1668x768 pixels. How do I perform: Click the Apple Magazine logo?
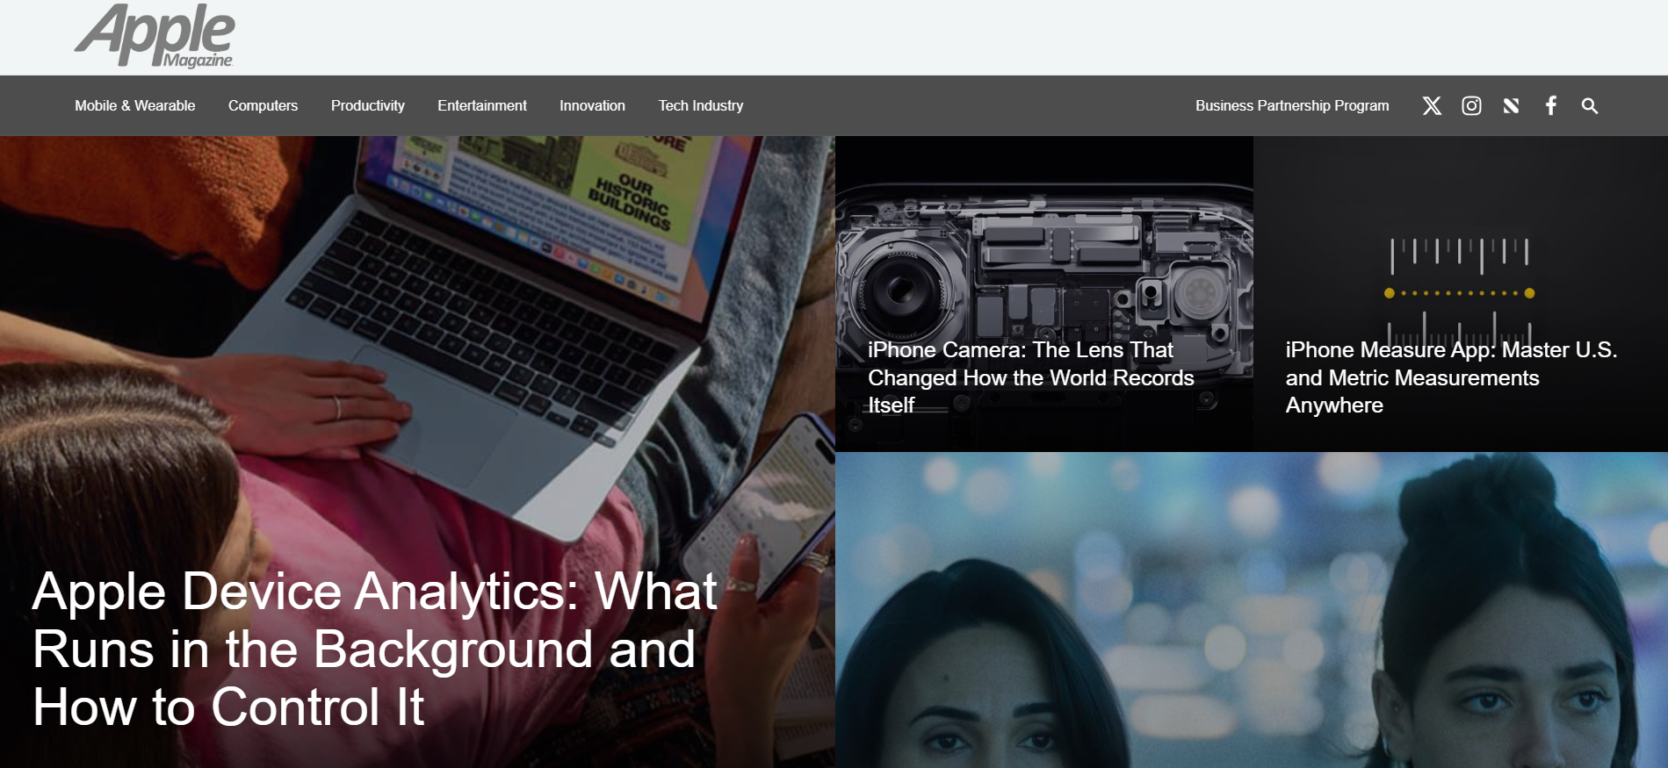(155, 36)
